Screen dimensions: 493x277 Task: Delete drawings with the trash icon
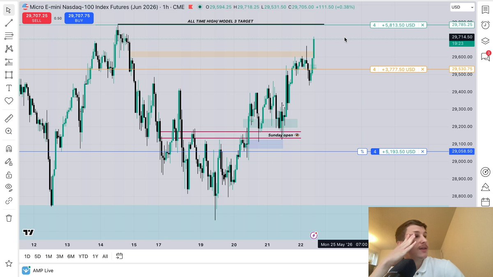coord(9,218)
